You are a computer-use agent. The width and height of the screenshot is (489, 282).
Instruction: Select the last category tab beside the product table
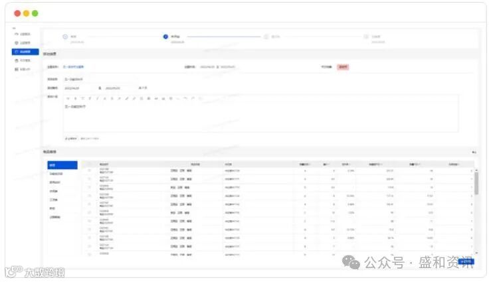[62, 217]
